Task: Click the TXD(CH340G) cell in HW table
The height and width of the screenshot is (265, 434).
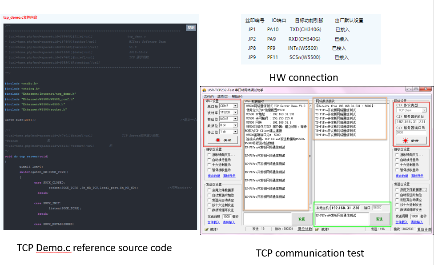Action: 305,29
